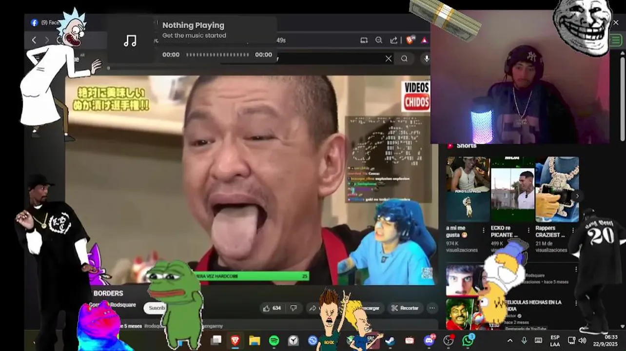Open the 'a mi me gusta' Short thumbnail
This screenshot has height=351, width=626.
click(468, 189)
